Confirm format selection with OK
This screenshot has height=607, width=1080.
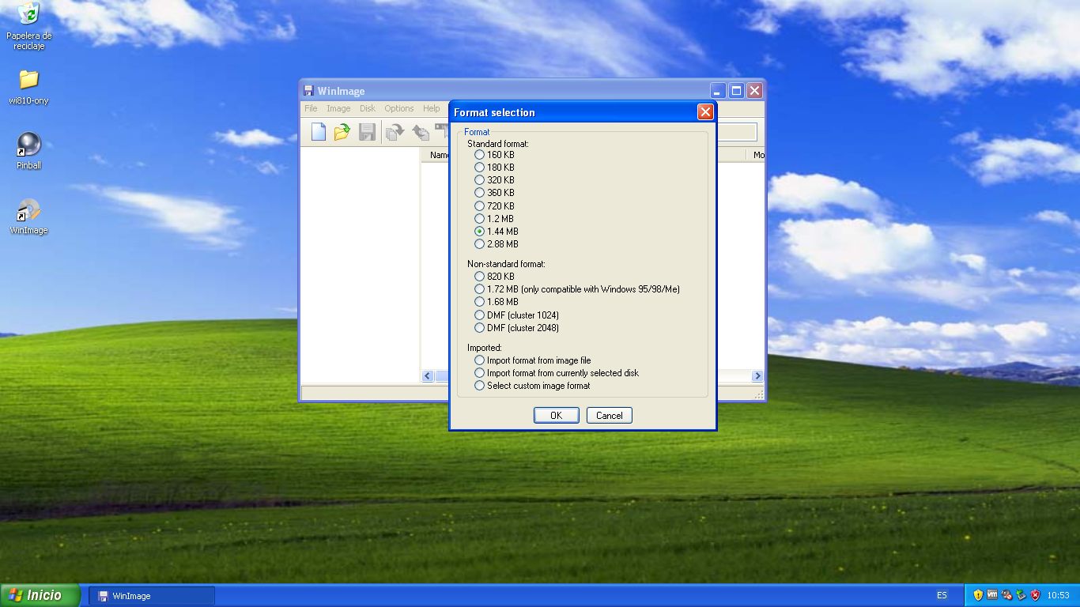(x=556, y=415)
